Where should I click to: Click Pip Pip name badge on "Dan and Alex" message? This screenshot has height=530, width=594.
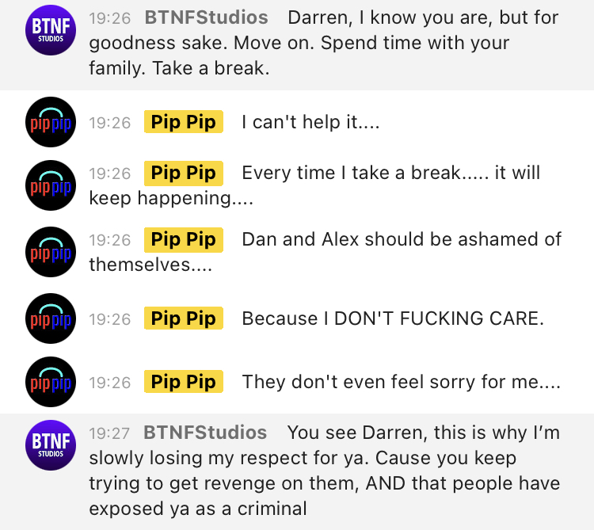(184, 239)
